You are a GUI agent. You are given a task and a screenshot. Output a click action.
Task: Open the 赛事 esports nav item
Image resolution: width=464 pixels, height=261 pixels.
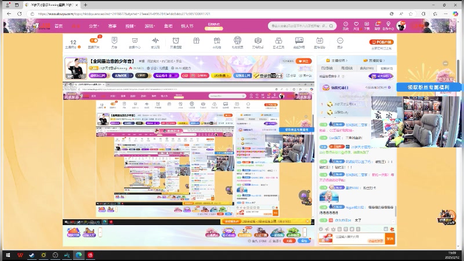[112, 26]
